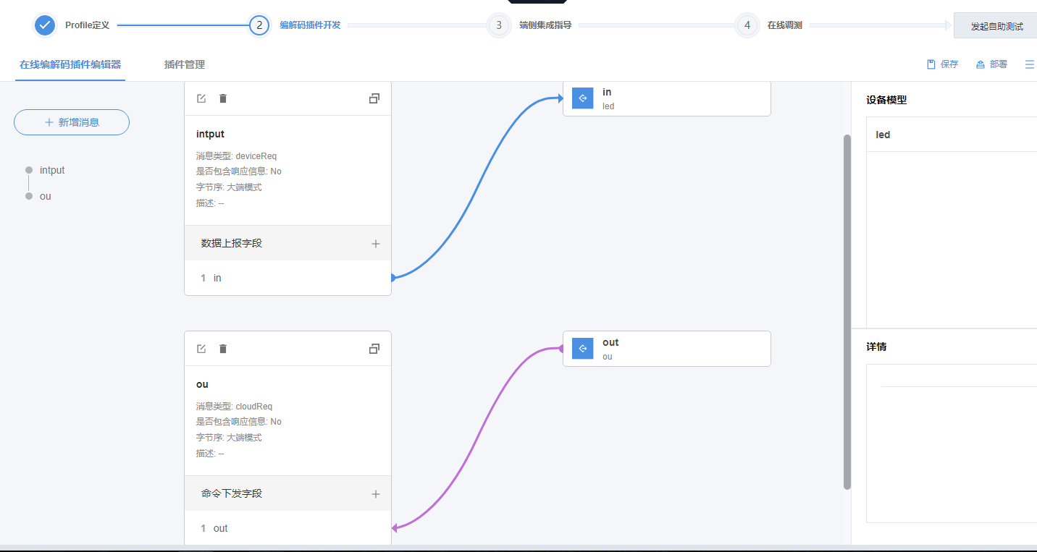Add a field under 数据上报字段
The height and width of the screenshot is (552, 1037).
click(376, 244)
